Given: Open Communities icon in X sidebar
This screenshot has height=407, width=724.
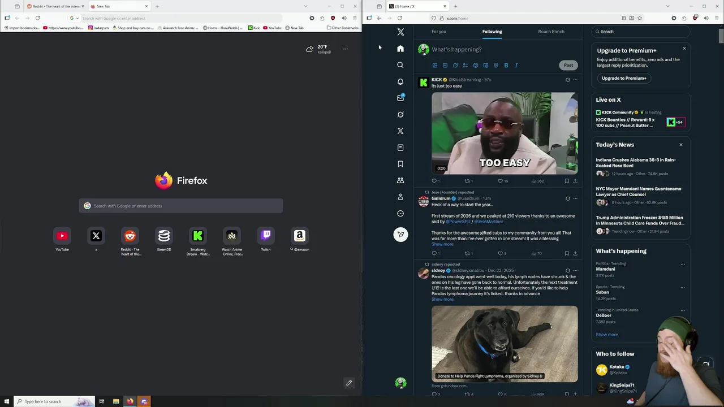Looking at the screenshot, I should 400,180.
